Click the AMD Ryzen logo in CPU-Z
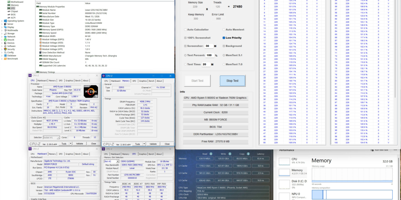Viewport: 401px width, 200px height. coord(91,92)
